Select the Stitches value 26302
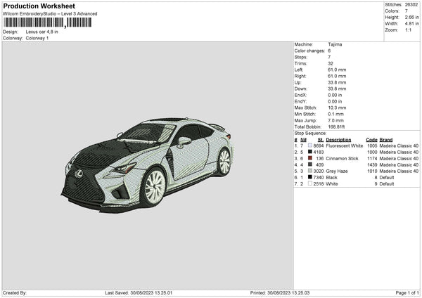This screenshot has height=298, width=422. [411, 5]
